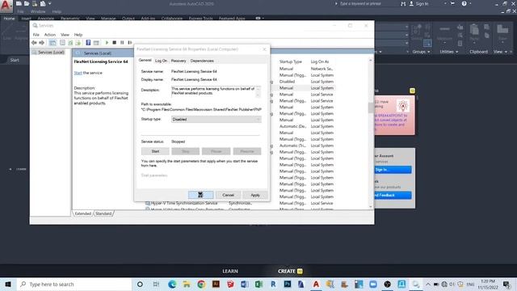The height and width of the screenshot is (291, 517).
Task: Click the black Stop Service square icon
Action: [x=115, y=43]
